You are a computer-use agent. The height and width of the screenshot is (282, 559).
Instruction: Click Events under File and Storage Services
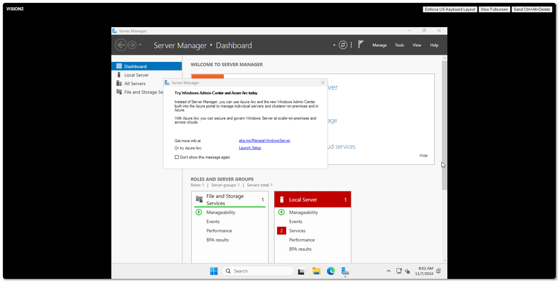coord(213,222)
